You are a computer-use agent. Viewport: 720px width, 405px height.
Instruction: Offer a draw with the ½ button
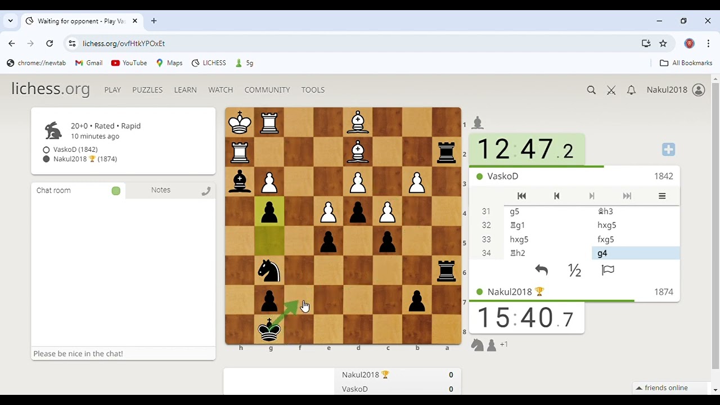[574, 271]
